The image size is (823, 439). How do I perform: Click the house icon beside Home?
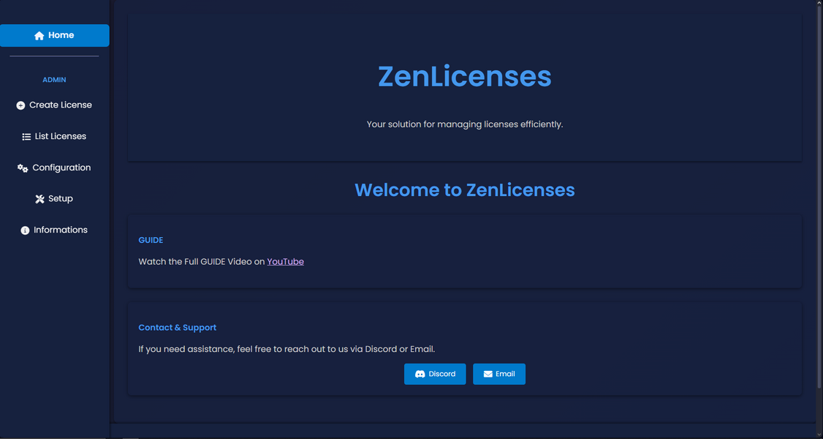click(x=39, y=36)
